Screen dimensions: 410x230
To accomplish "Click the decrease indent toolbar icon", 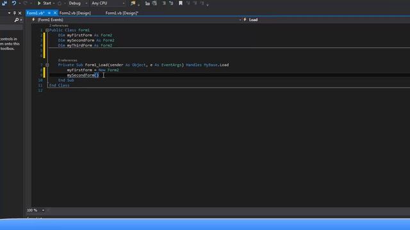I will pyautogui.click(x=147, y=3).
